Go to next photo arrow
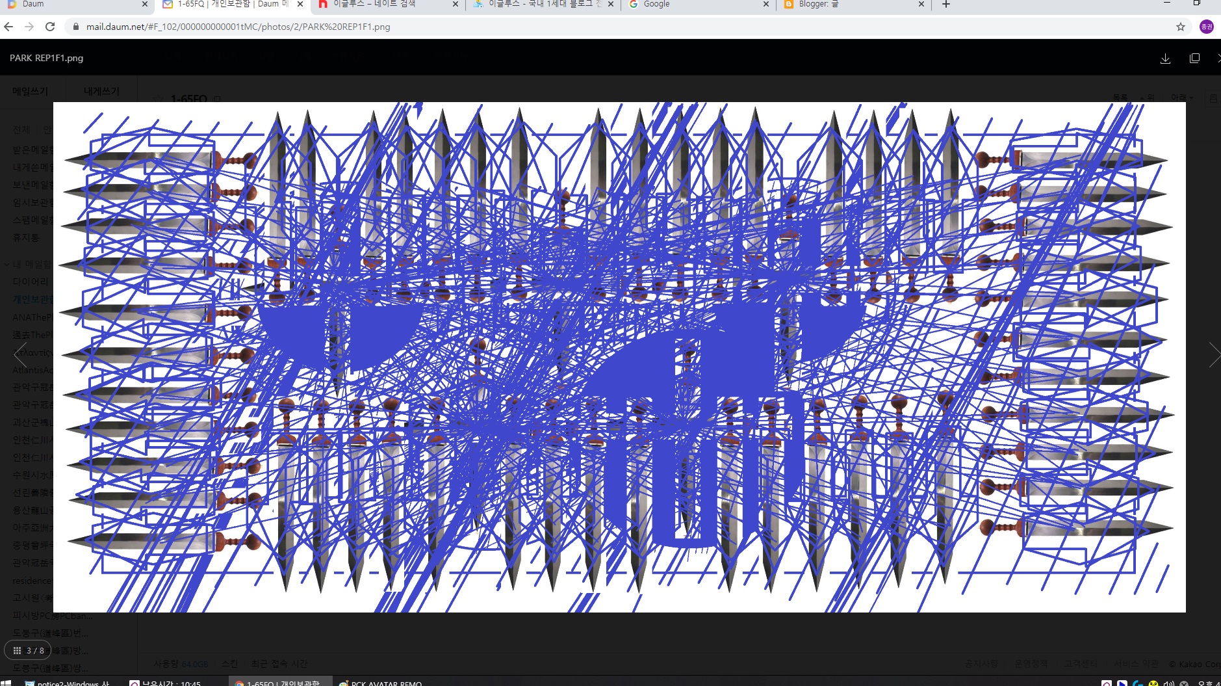 1214,354
